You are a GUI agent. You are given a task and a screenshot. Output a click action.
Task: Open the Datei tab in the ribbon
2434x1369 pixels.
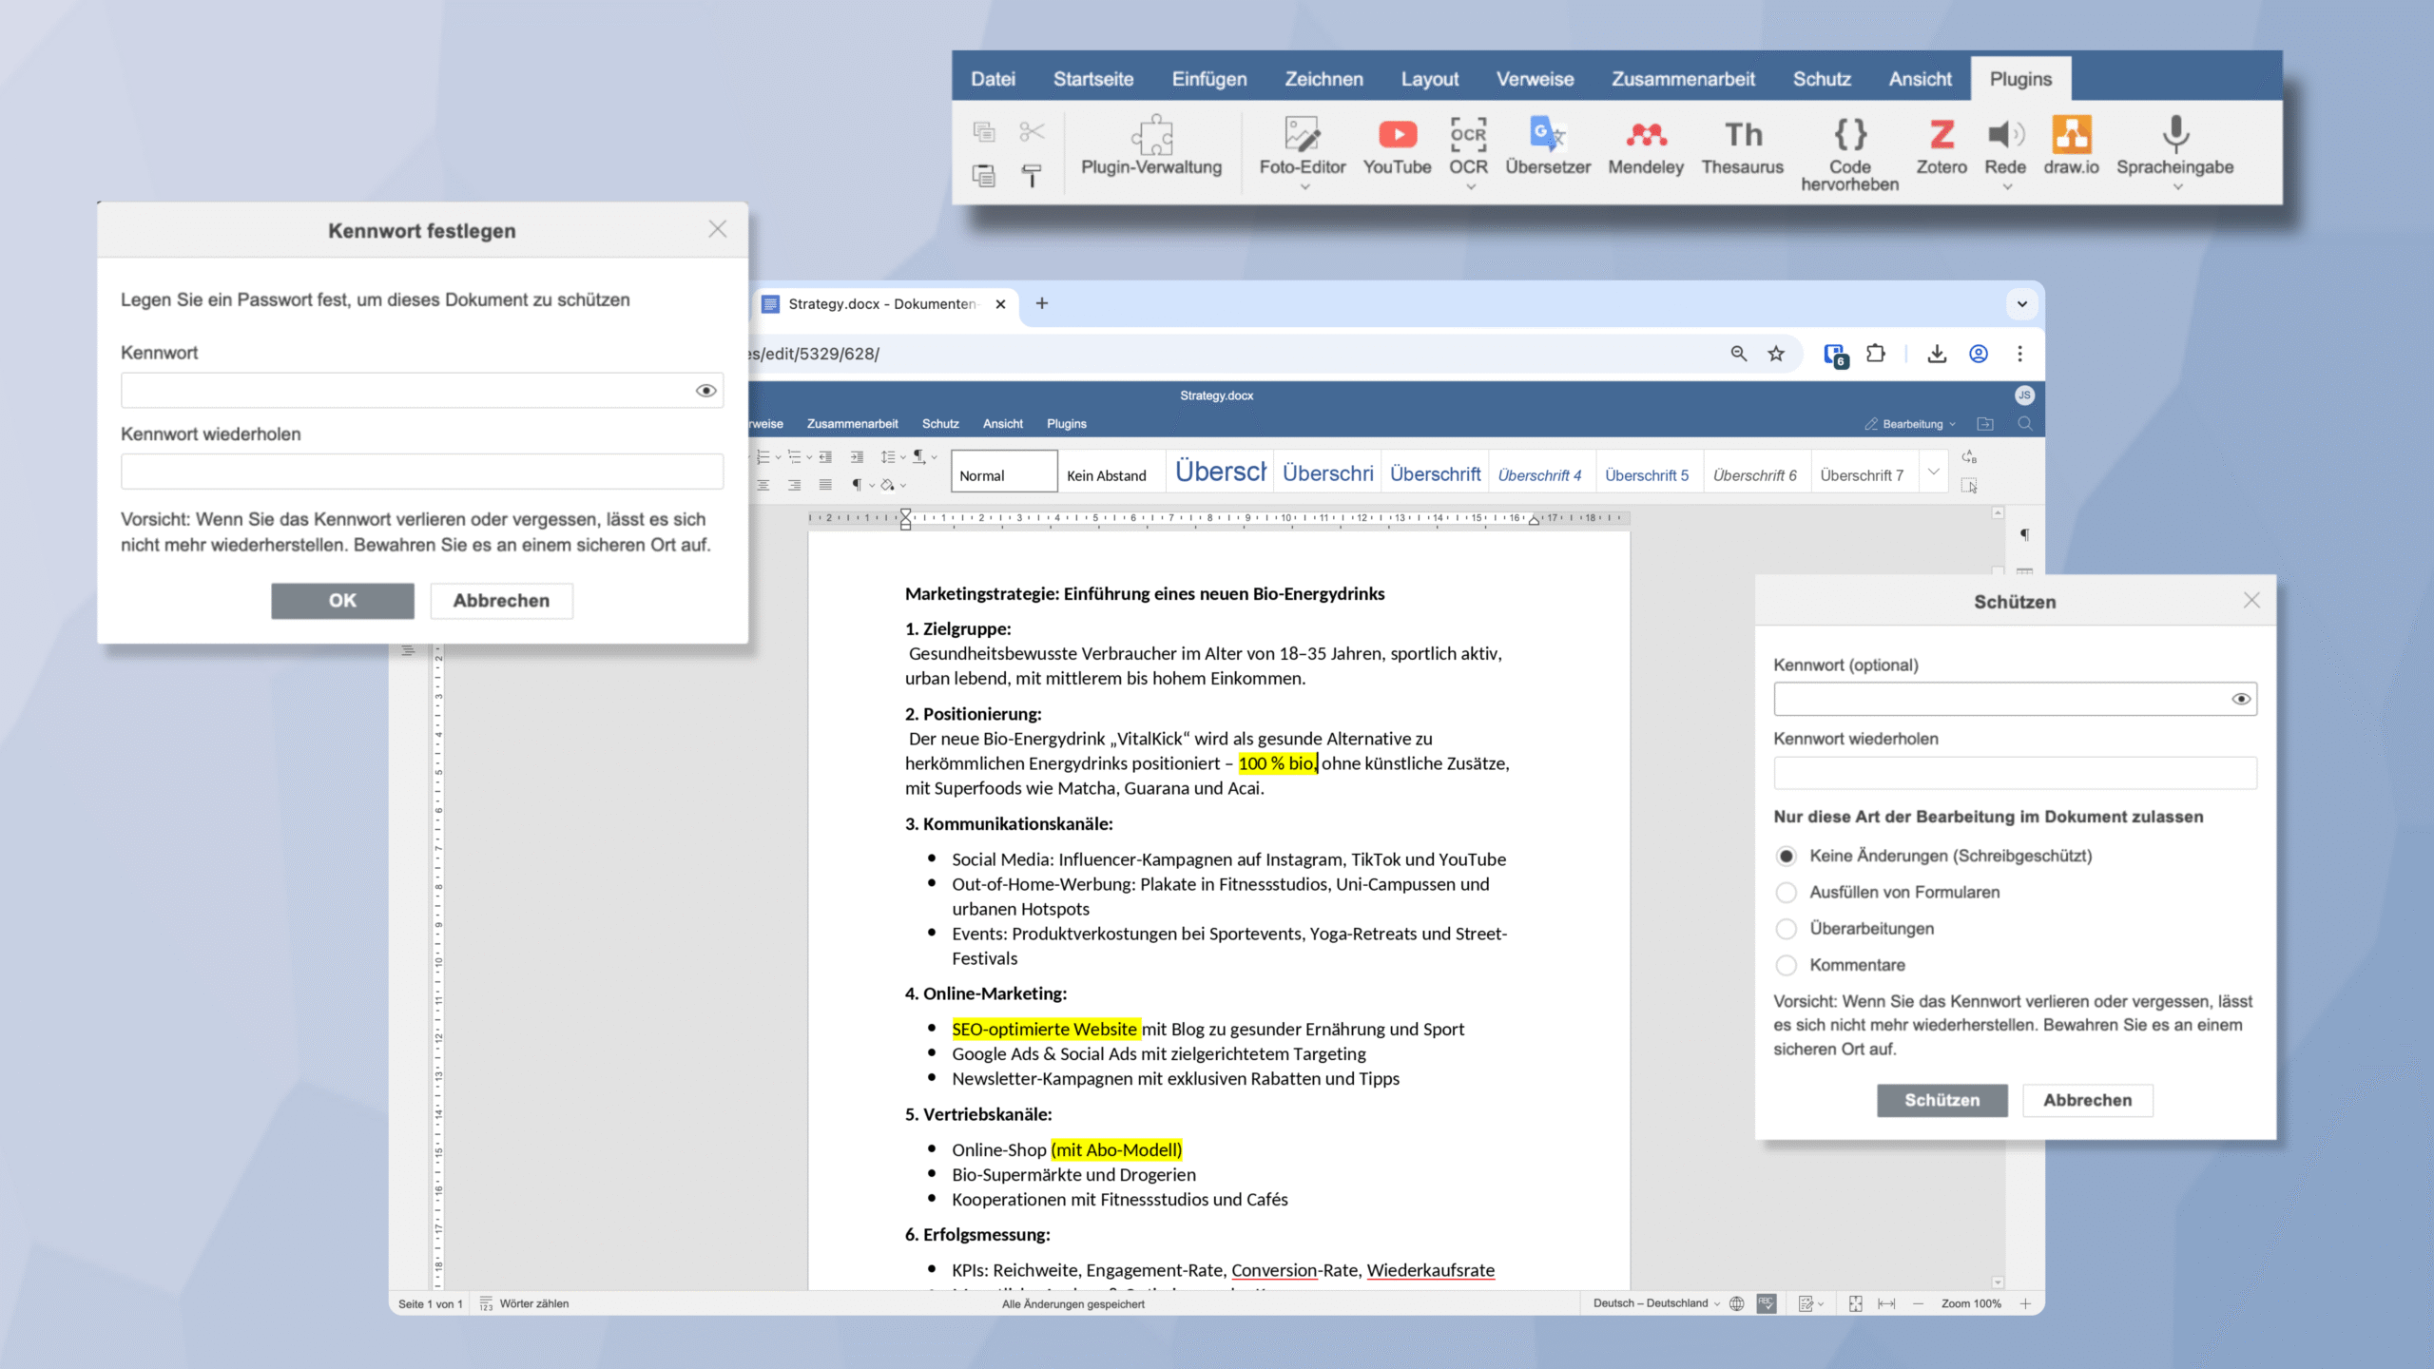[x=993, y=79]
